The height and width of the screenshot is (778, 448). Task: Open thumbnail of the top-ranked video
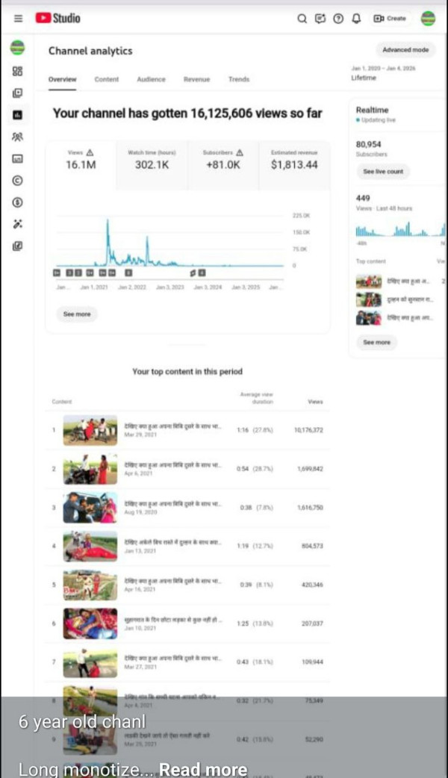click(90, 431)
